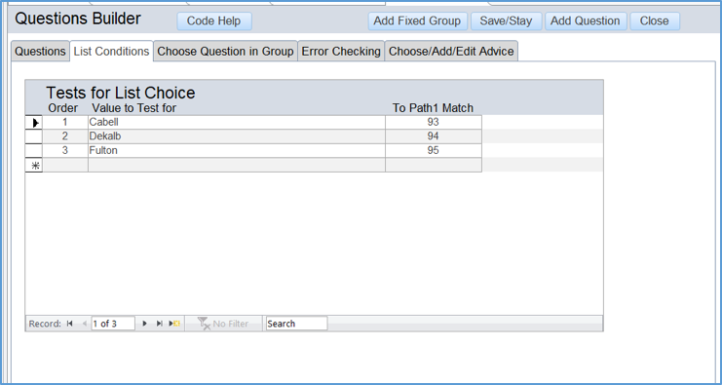This screenshot has width=722, height=385.
Task: Click the current record number field
Action: point(113,324)
